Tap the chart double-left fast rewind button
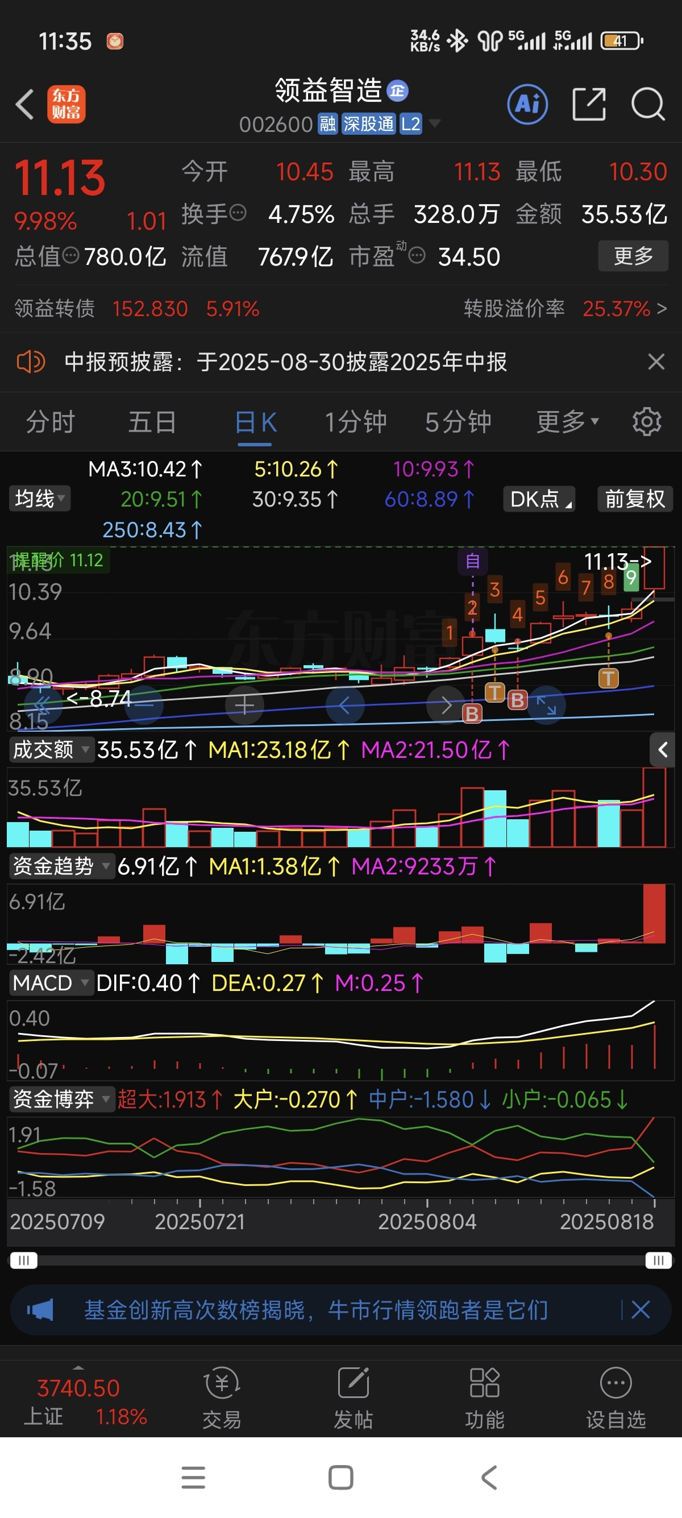 (x=43, y=705)
